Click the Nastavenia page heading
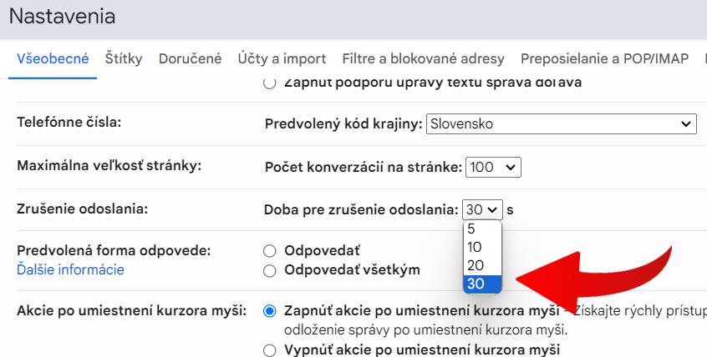The height and width of the screenshot is (357, 707). (62, 17)
